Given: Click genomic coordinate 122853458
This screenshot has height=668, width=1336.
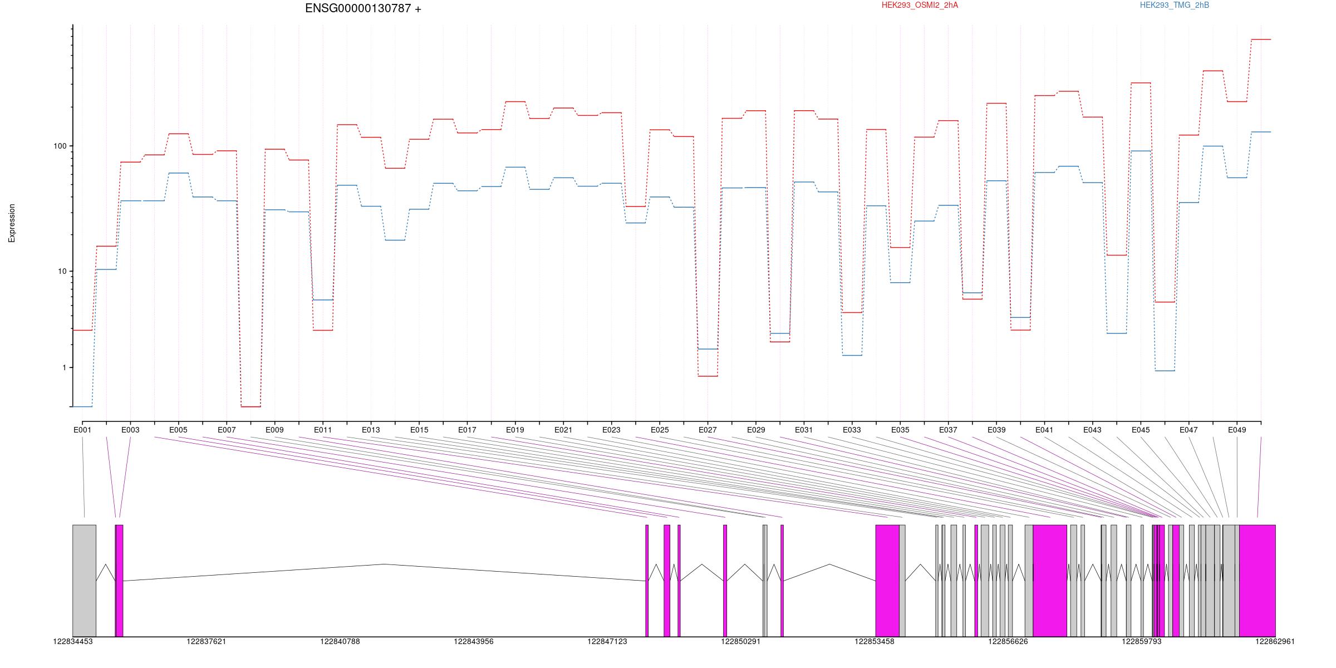Looking at the screenshot, I should (875, 642).
